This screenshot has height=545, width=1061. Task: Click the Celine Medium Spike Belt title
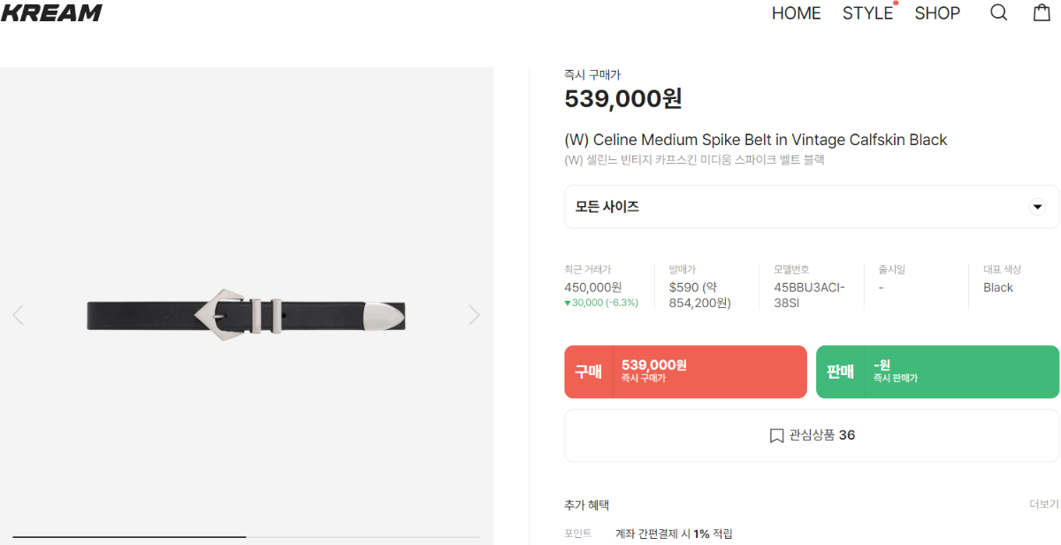click(755, 140)
